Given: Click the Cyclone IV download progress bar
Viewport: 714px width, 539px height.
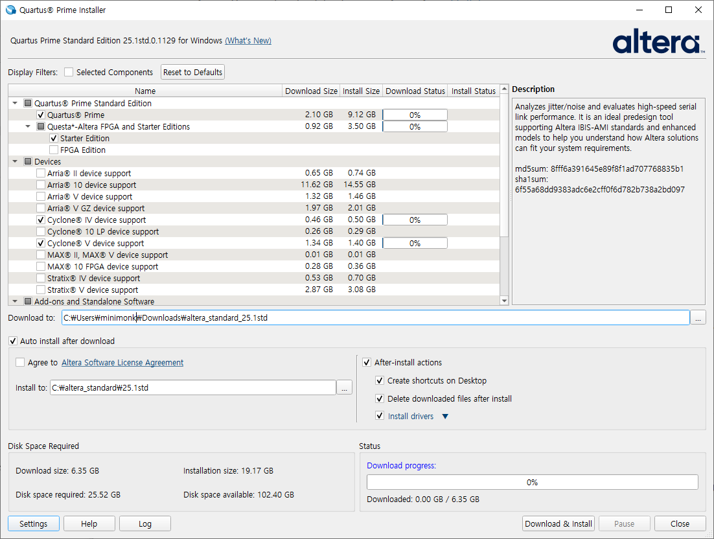Looking at the screenshot, I should click(x=415, y=220).
